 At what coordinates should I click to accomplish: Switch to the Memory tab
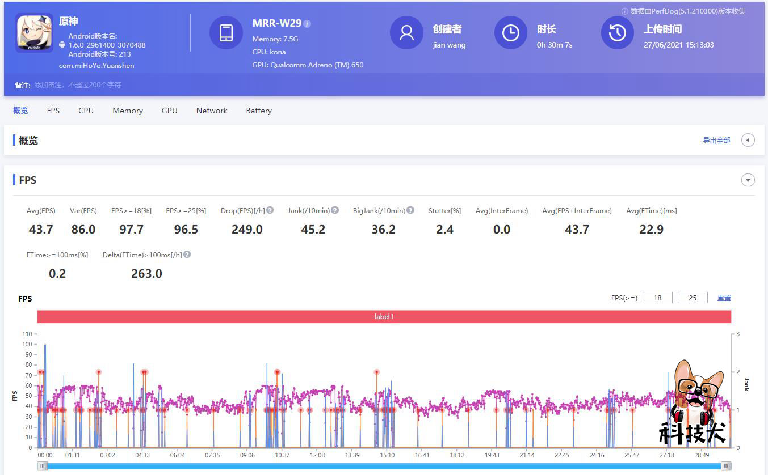tap(127, 111)
